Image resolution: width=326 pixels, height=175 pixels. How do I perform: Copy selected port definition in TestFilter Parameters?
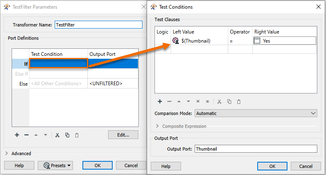click(x=67, y=135)
